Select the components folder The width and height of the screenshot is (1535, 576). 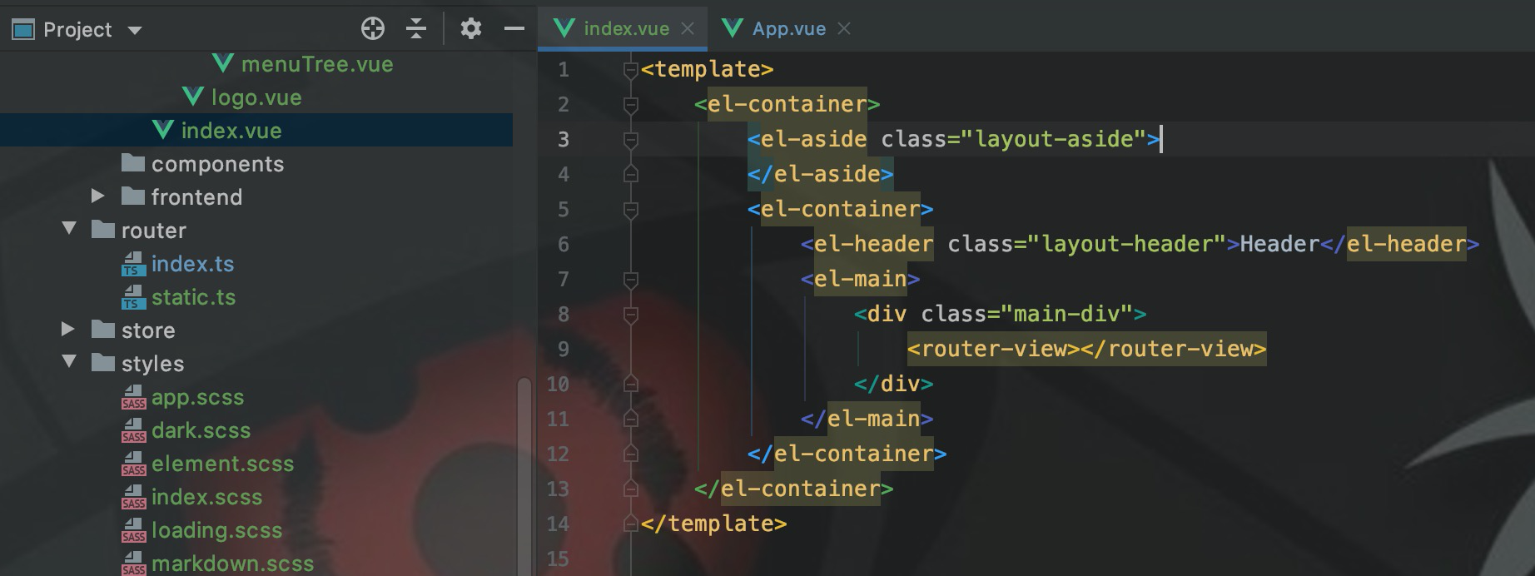tap(217, 164)
